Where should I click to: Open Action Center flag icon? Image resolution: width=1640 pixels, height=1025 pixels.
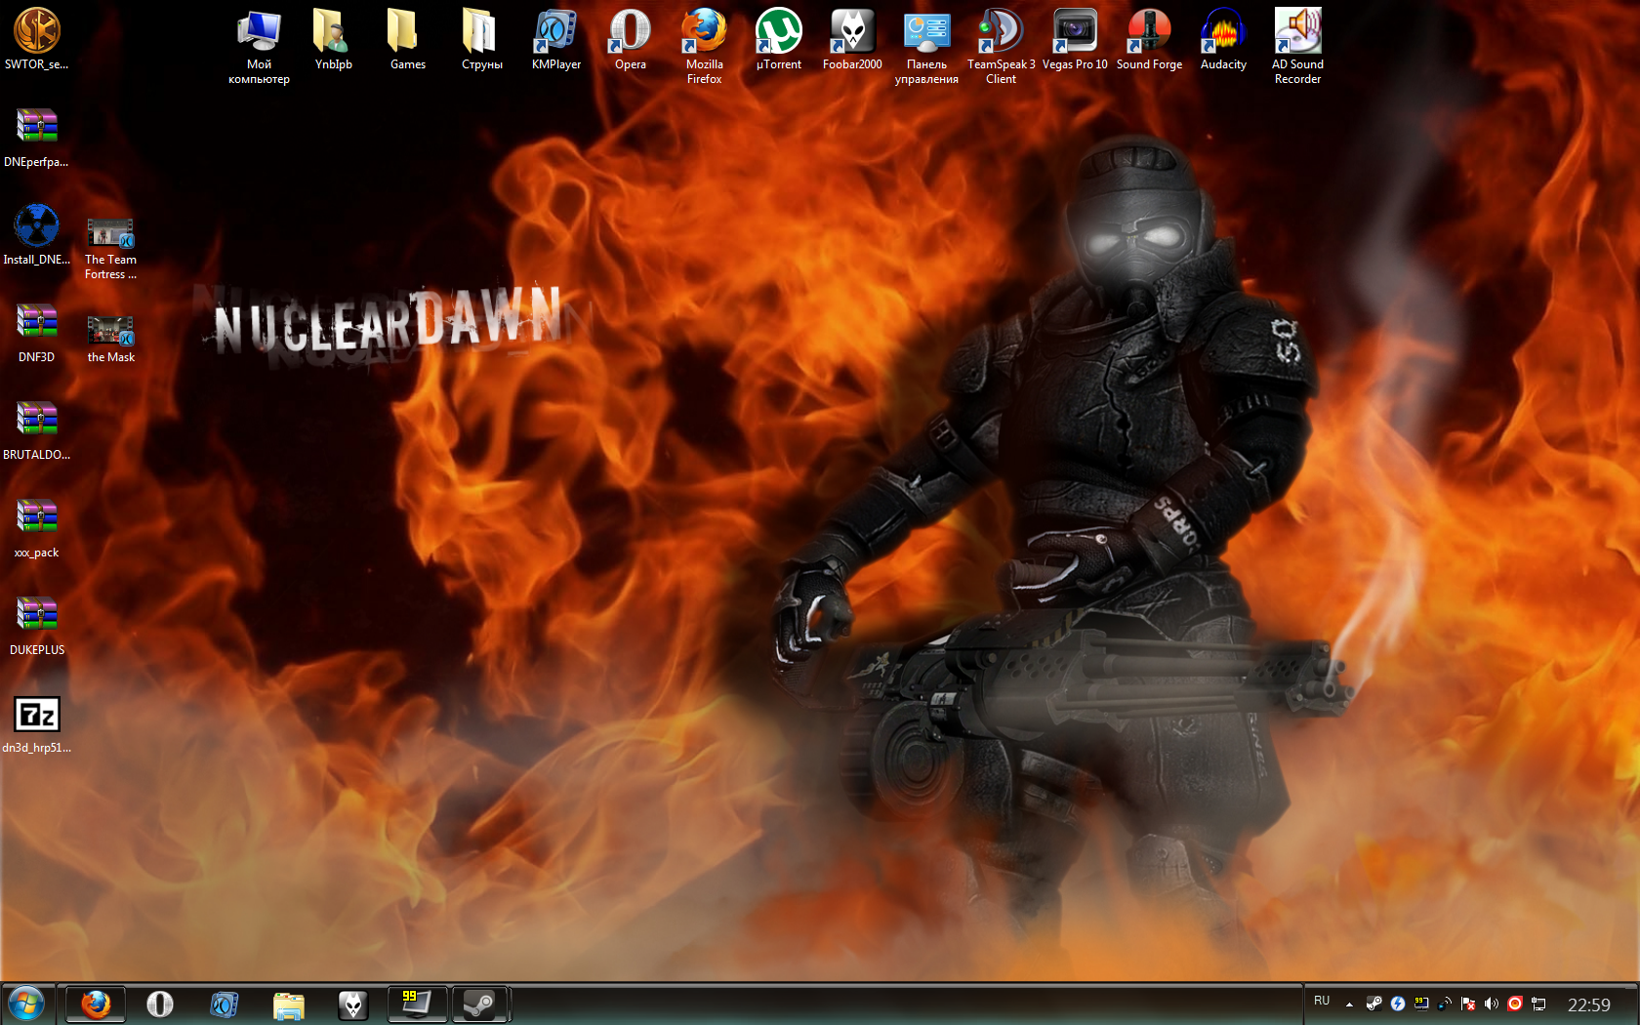[x=1468, y=1004]
